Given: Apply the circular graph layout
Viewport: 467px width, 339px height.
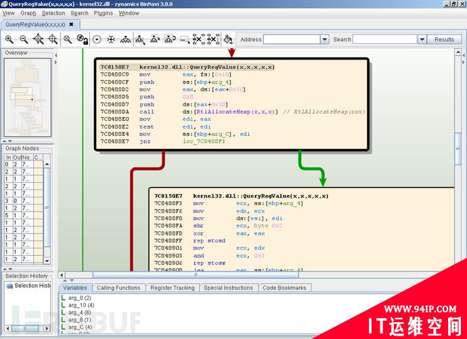Looking at the screenshot, I should click(97, 39).
